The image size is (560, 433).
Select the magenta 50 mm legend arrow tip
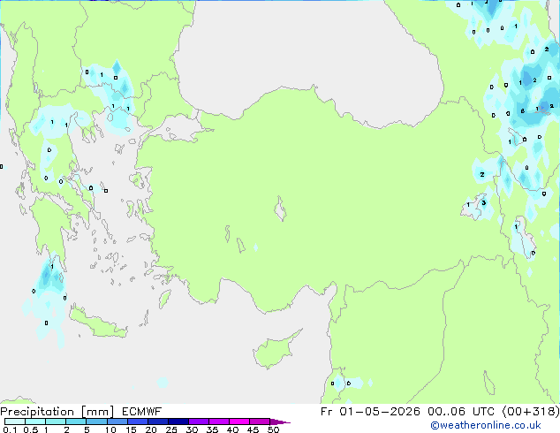point(284,422)
